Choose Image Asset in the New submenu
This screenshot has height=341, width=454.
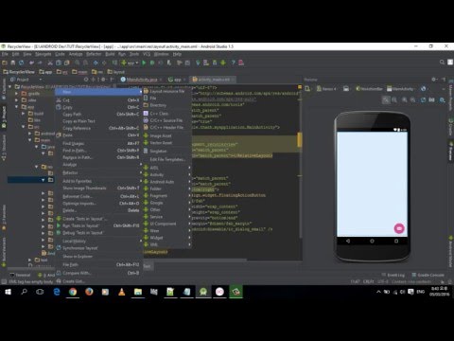167,135
